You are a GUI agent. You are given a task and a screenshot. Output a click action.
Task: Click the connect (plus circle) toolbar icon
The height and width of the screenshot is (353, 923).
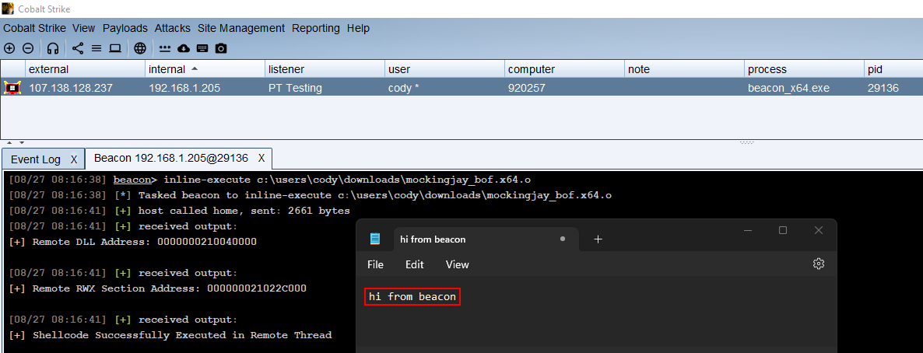9,48
